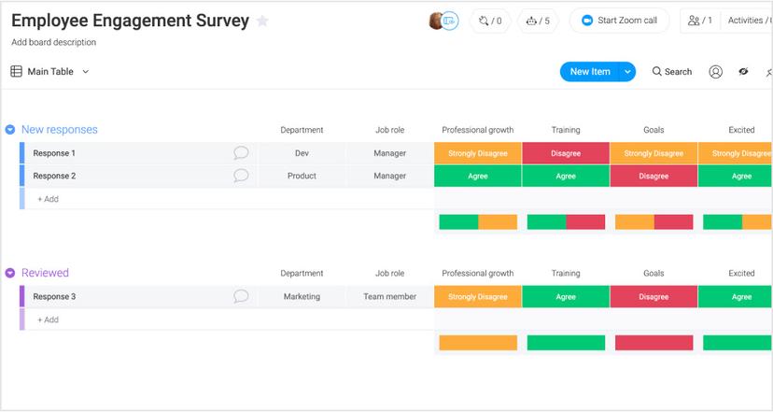Collapse the New responses group
This screenshot has height=412, width=773.
tap(10, 130)
